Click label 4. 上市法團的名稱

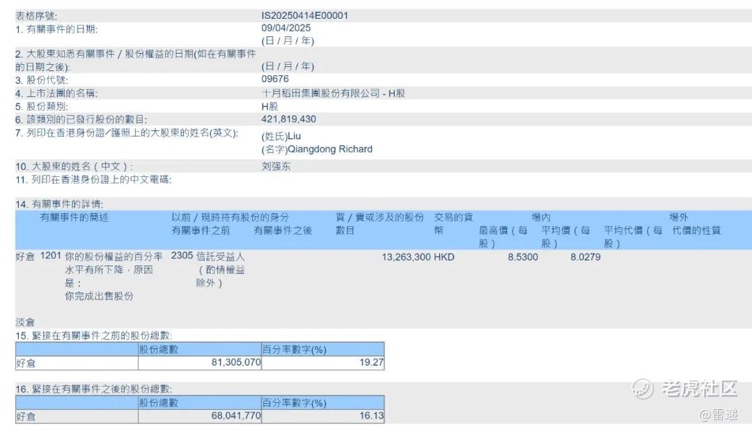[x=56, y=93]
